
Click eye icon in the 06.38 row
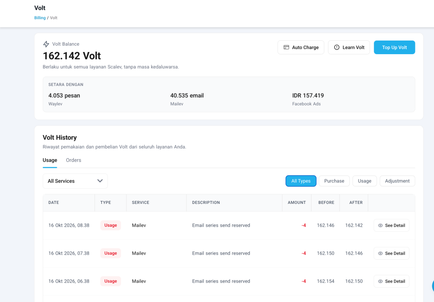click(380, 281)
